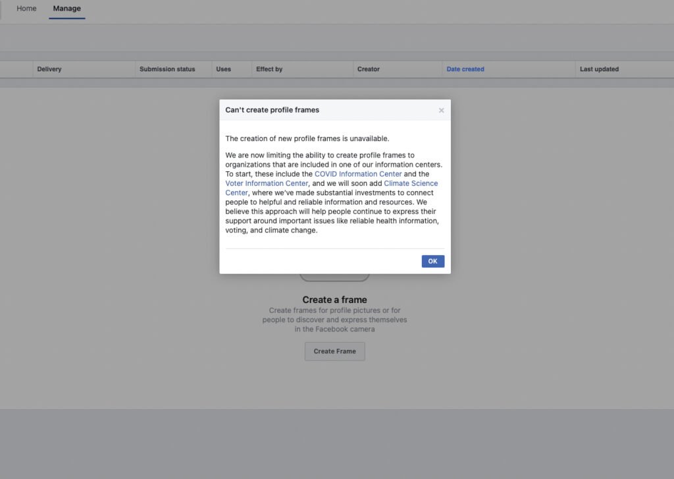
Task: Click OK in the dialog
Action: pyautogui.click(x=433, y=261)
